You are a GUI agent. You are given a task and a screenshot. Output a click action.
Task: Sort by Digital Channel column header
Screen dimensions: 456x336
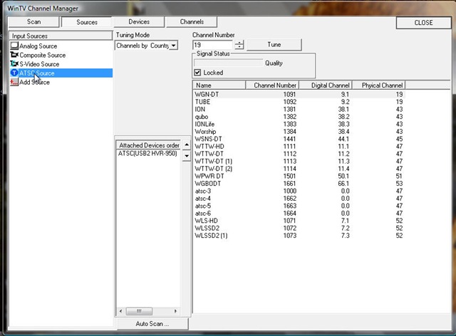tap(324, 85)
